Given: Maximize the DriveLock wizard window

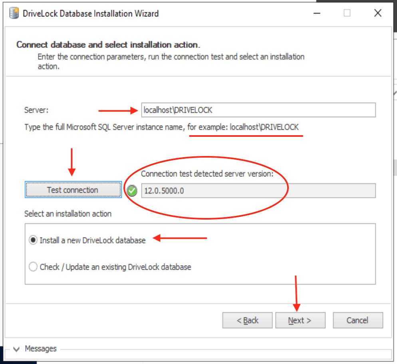Looking at the screenshot, I should click(347, 13).
